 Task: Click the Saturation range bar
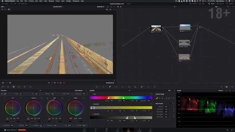[x=121, y=107]
